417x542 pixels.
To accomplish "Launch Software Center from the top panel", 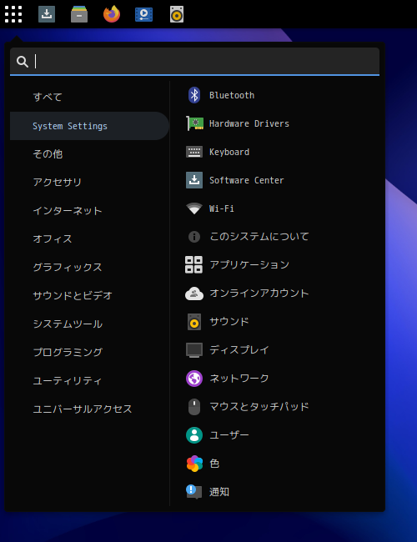I will tap(47, 14).
